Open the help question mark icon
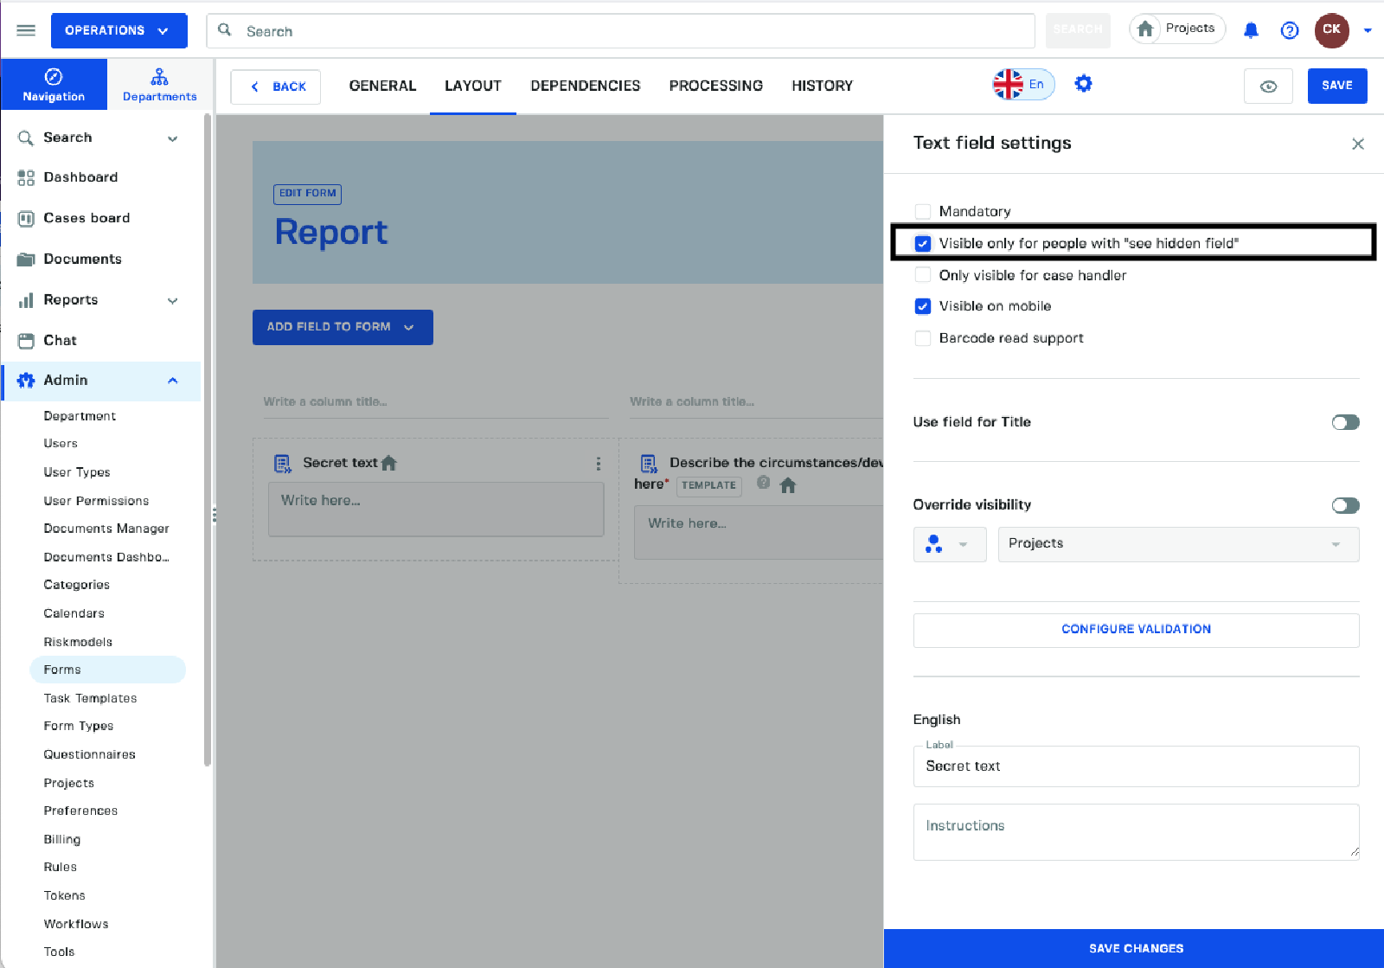The width and height of the screenshot is (1384, 968). (1289, 30)
